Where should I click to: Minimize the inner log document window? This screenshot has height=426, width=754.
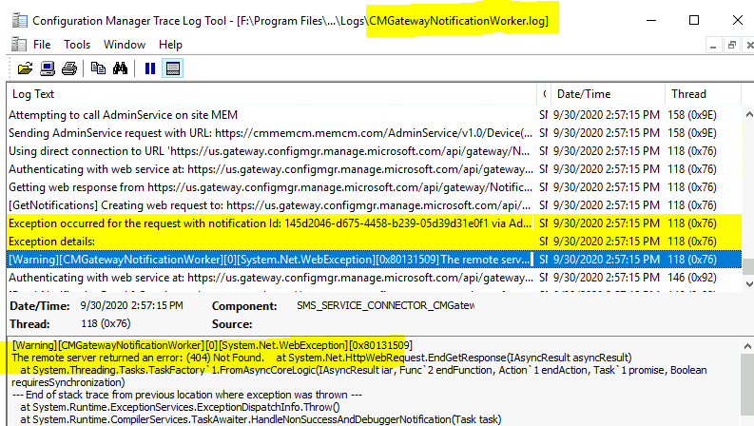(x=713, y=46)
